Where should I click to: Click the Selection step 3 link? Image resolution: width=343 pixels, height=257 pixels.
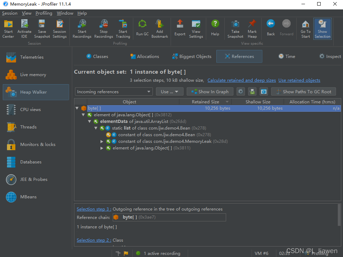pyautogui.click(x=94, y=209)
